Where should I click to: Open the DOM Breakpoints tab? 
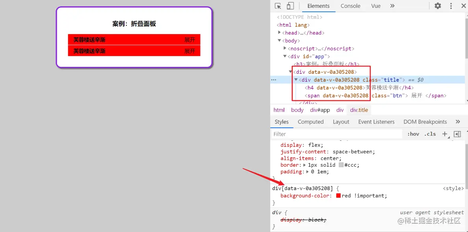[425, 122]
